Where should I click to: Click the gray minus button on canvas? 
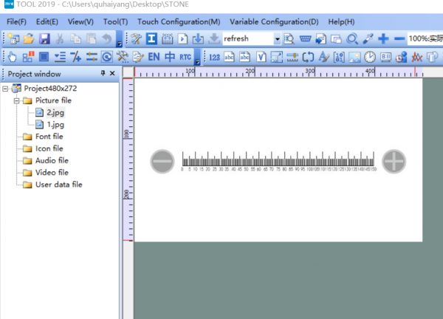(x=162, y=161)
